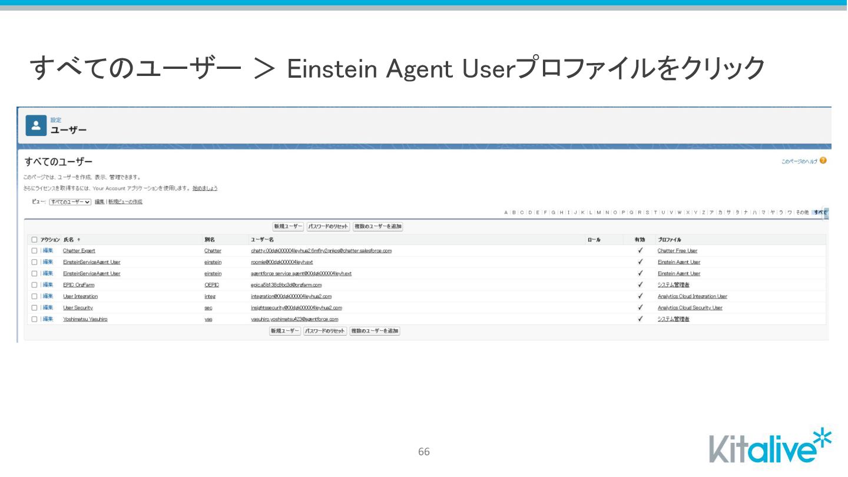
Task: Click the Chatter alias link
Action: pos(213,251)
